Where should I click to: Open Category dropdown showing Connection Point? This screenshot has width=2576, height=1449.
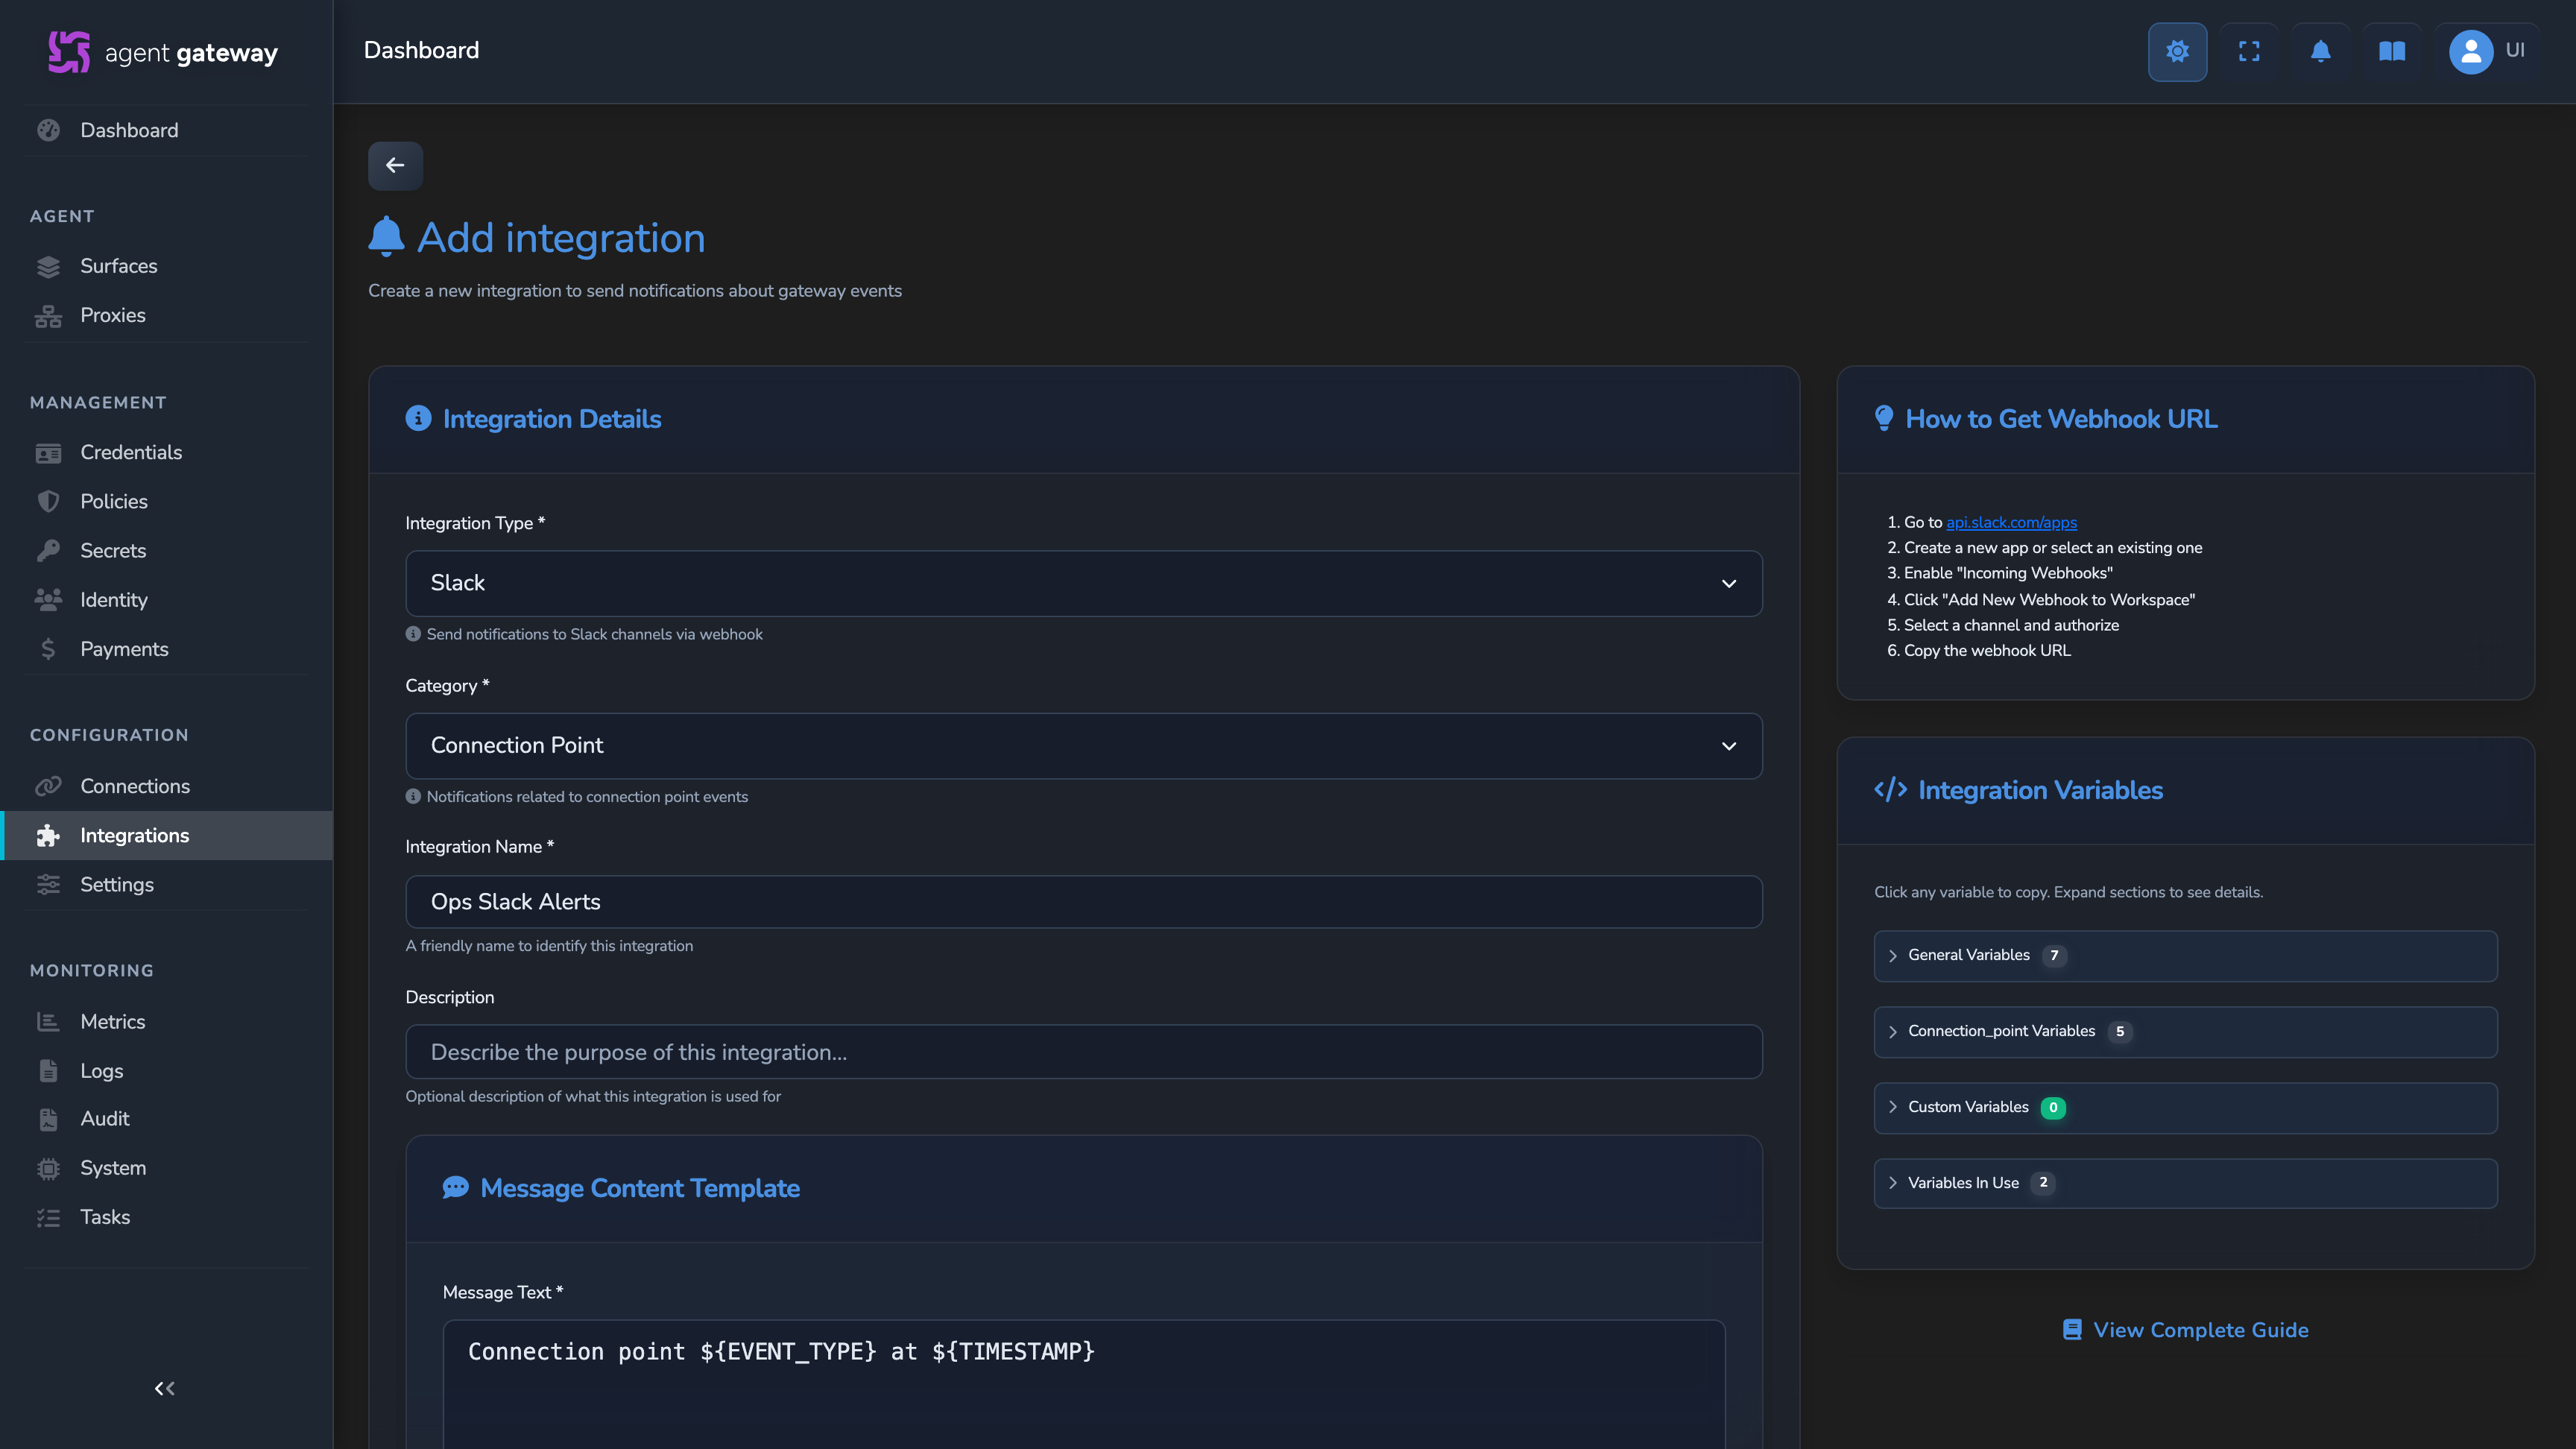[x=1083, y=746]
